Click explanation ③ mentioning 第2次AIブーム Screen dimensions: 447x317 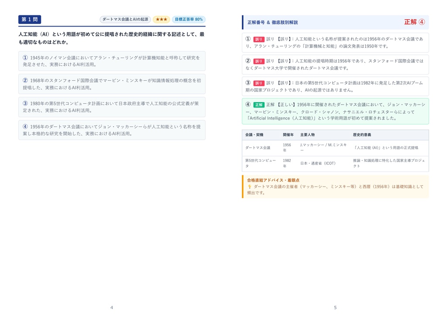coord(335,87)
